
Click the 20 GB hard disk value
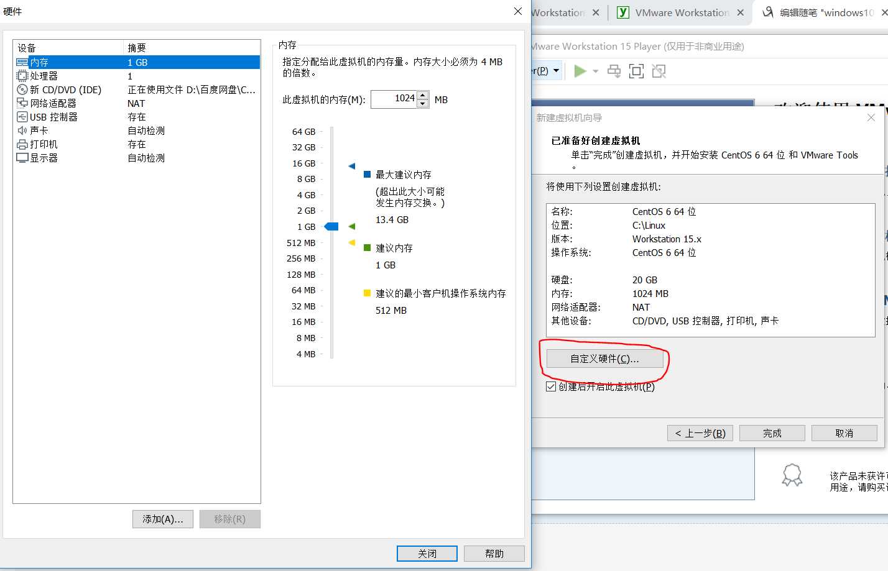click(x=645, y=280)
